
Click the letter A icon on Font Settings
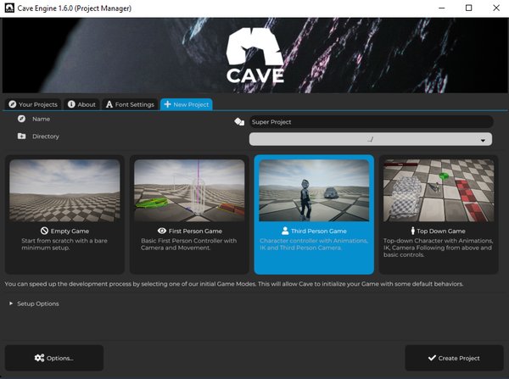tap(109, 104)
